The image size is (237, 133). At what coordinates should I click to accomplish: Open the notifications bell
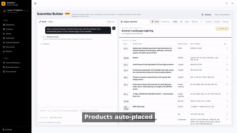point(227,4)
